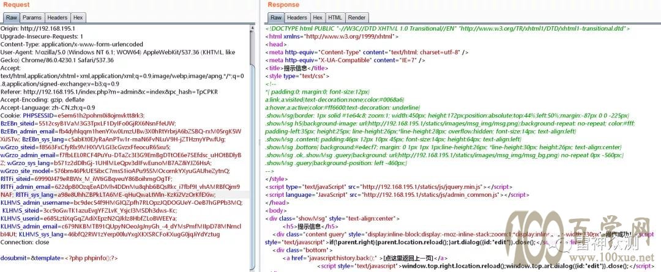Click the style type="text/css" line
The width and height of the screenshot is (661, 272).
point(297,76)
